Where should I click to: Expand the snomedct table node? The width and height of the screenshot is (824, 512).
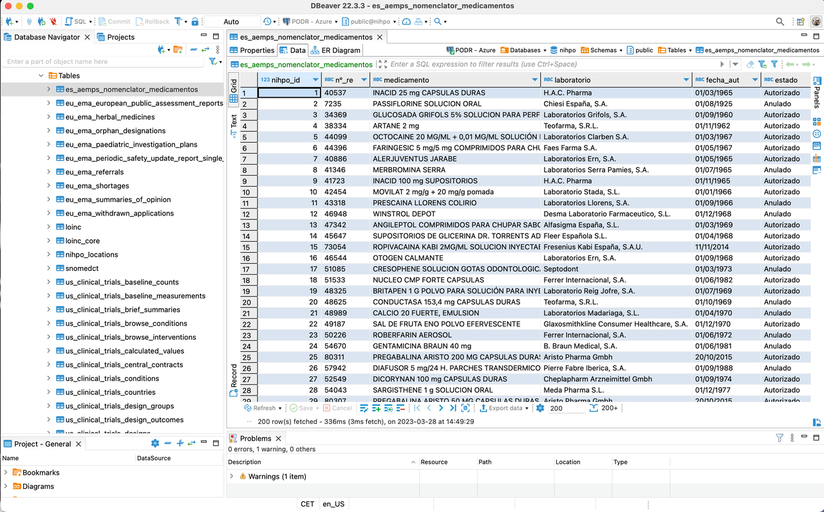click(x=50, y=268)
